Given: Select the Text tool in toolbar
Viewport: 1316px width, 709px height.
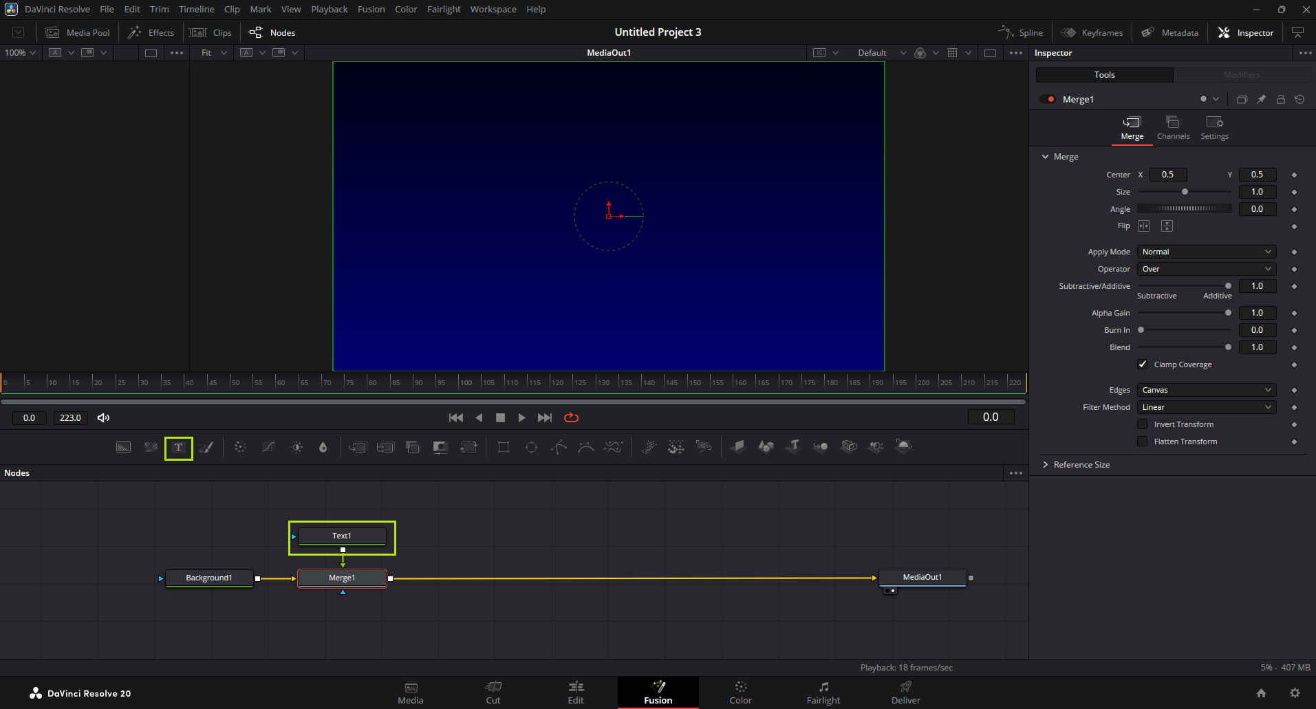Looking at the screenshot, I should tap(178, 448).
